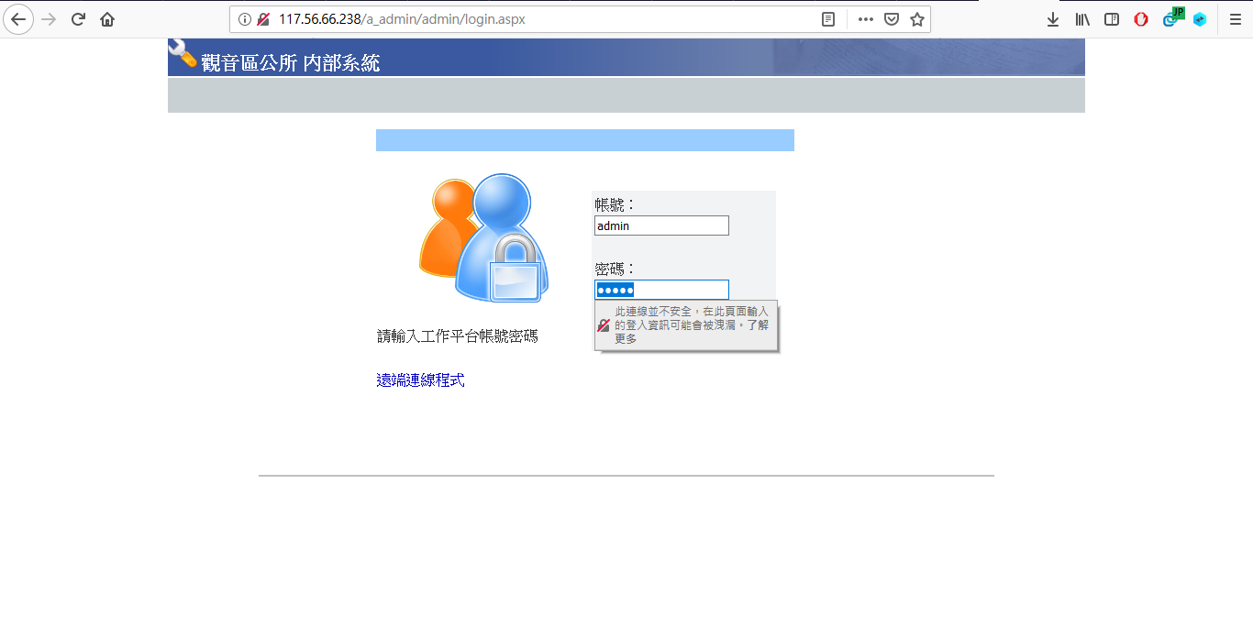The height and width of the screenshot is (638, 1253).
Task: Click the wrench icon in page header
Action: tap(183, 54)
